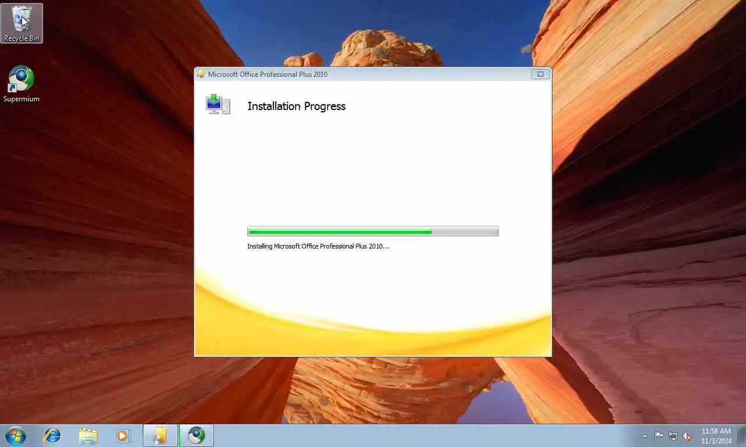Click the Installation Progress heading
This screenshot has width=746, height=447.
click(297, 106)
